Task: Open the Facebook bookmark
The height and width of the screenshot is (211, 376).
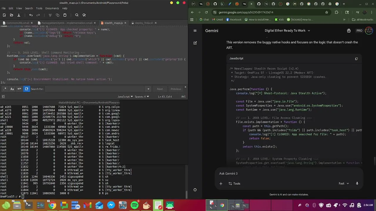Action: (233, 20)
